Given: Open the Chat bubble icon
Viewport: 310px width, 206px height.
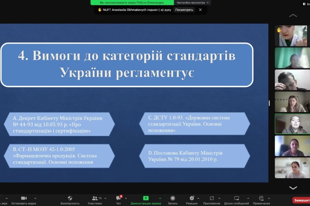Looking at the screenshot, I should click(x=119, y=198).
